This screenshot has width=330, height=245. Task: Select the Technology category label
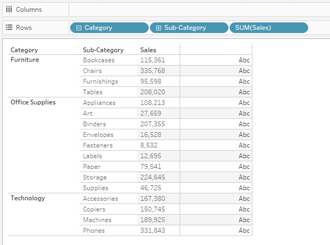point(28,198)
